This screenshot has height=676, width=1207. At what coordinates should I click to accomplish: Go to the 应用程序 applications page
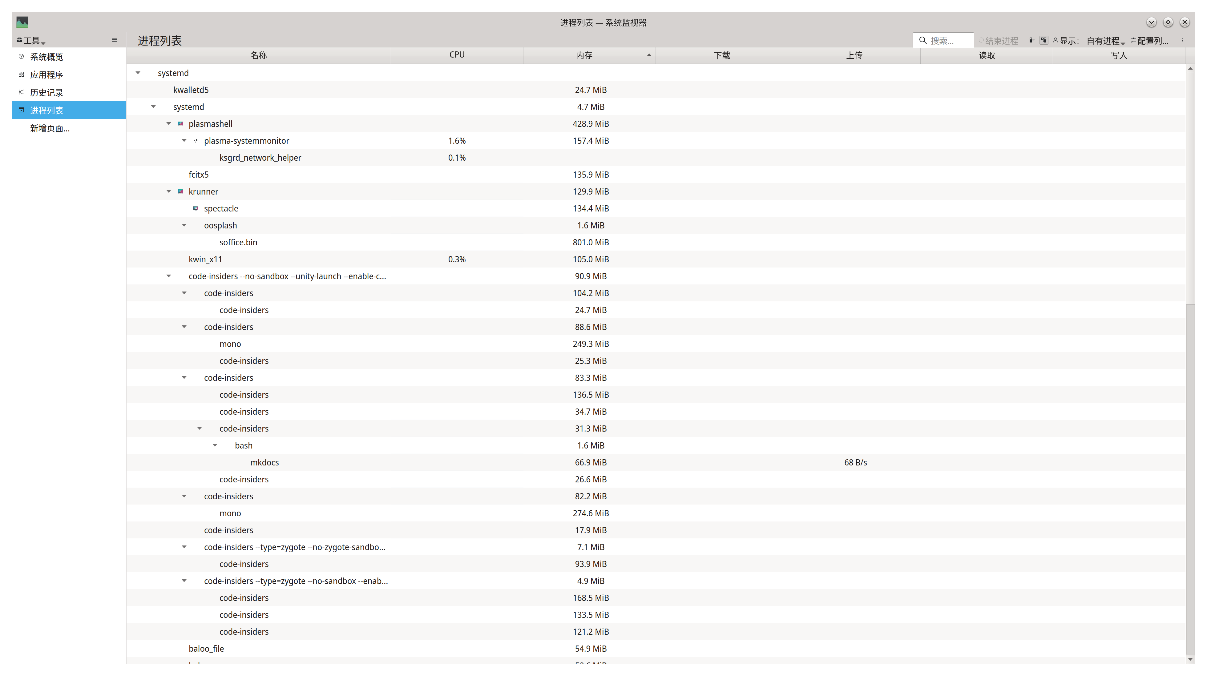[x=46, y=74]
